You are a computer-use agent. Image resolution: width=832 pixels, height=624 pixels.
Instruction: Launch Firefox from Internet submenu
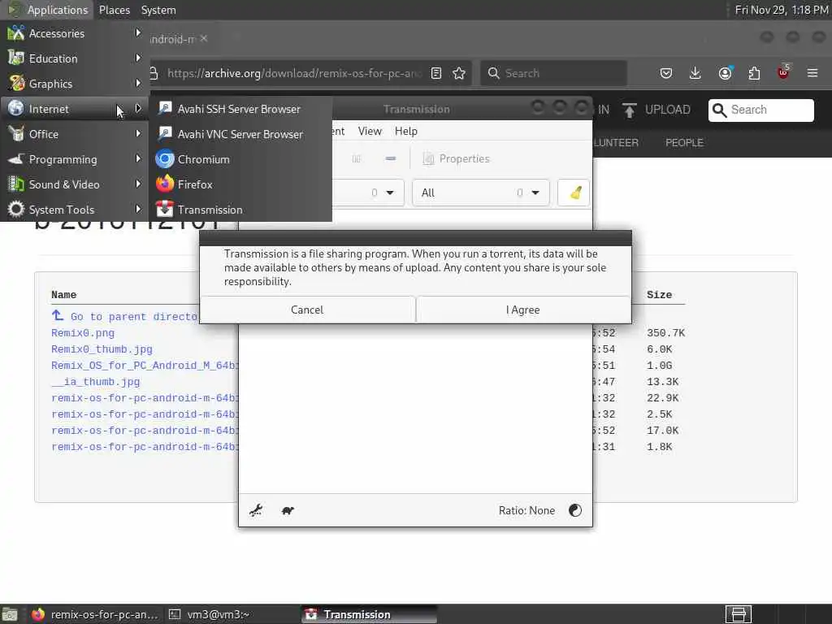(240, 184)
